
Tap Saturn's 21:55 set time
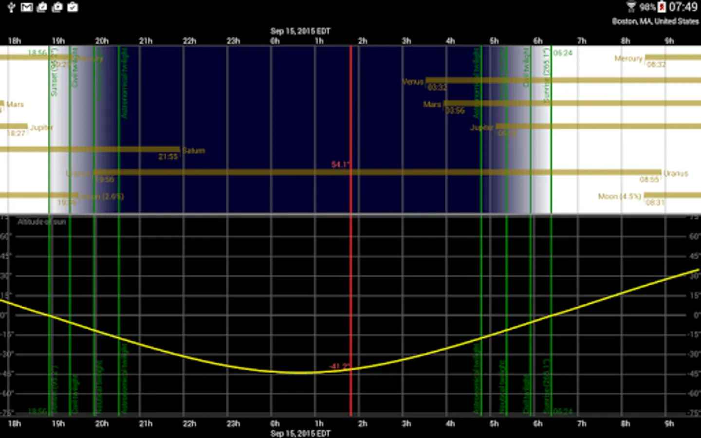click(168, 157)
